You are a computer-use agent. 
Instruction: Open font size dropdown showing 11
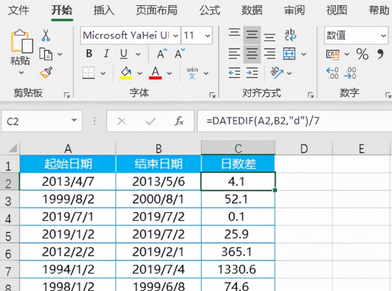pos(207,36)
